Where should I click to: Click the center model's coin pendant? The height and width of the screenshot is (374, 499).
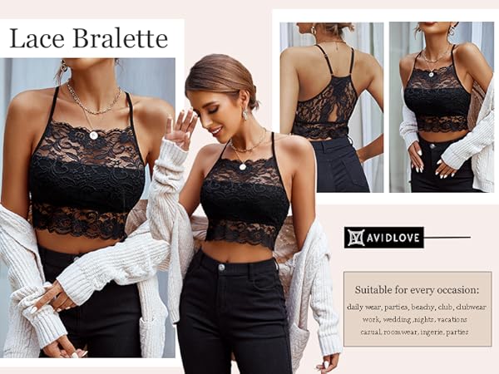tap(242, 167)
